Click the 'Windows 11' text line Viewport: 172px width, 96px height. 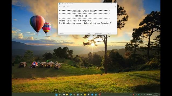point(81,16)
